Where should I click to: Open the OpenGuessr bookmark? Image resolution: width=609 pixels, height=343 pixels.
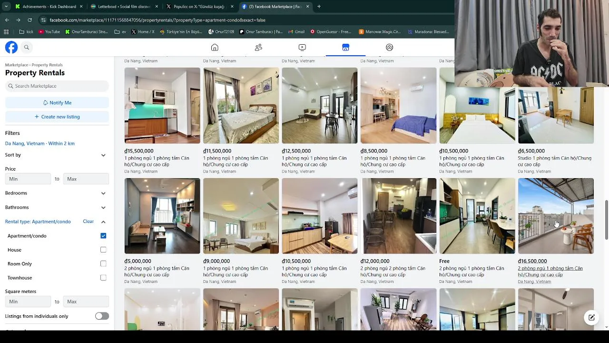click(331, 32)
